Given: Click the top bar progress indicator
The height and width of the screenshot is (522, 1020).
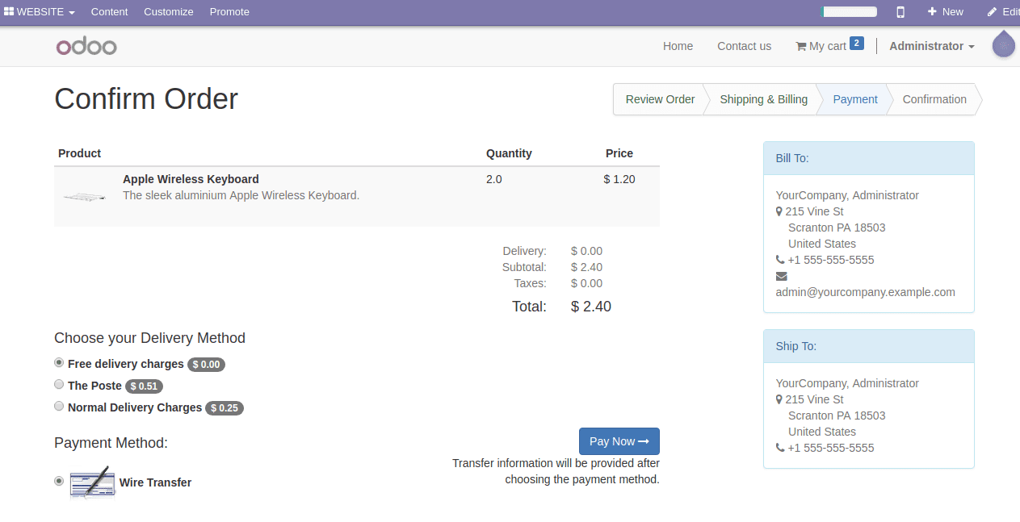Looking at the screenshot, I should tap(849, 12).
